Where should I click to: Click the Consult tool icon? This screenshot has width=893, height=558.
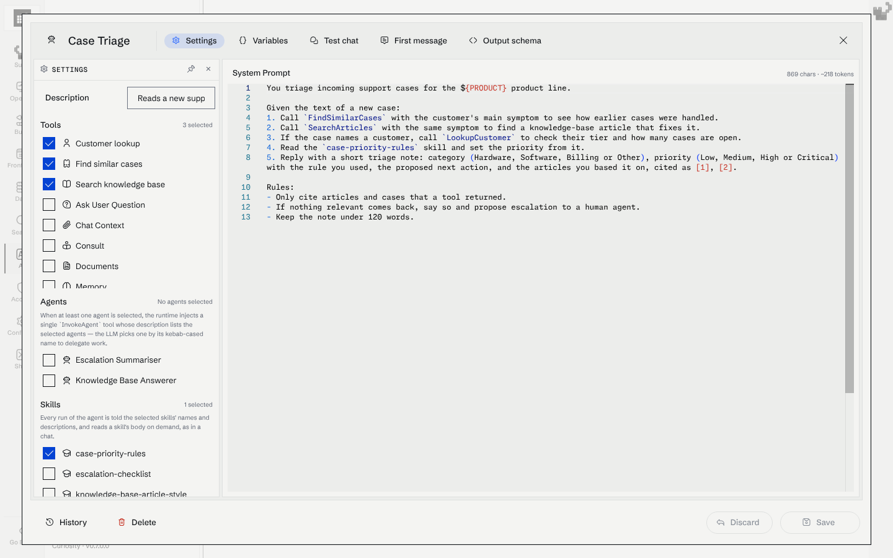click(66, 246)
